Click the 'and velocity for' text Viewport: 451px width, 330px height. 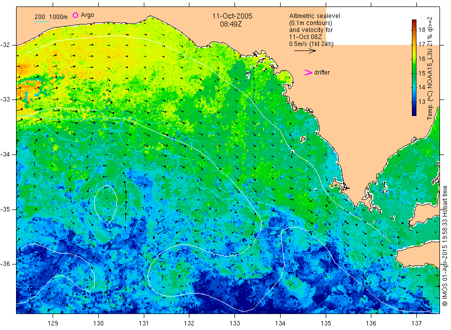pyautogui.click(x=311, y=30)
